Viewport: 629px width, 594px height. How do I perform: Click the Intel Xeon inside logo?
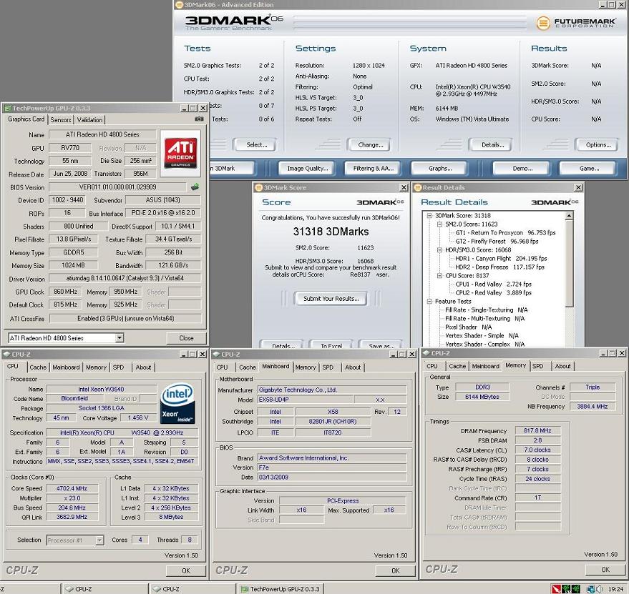point(177,402)
